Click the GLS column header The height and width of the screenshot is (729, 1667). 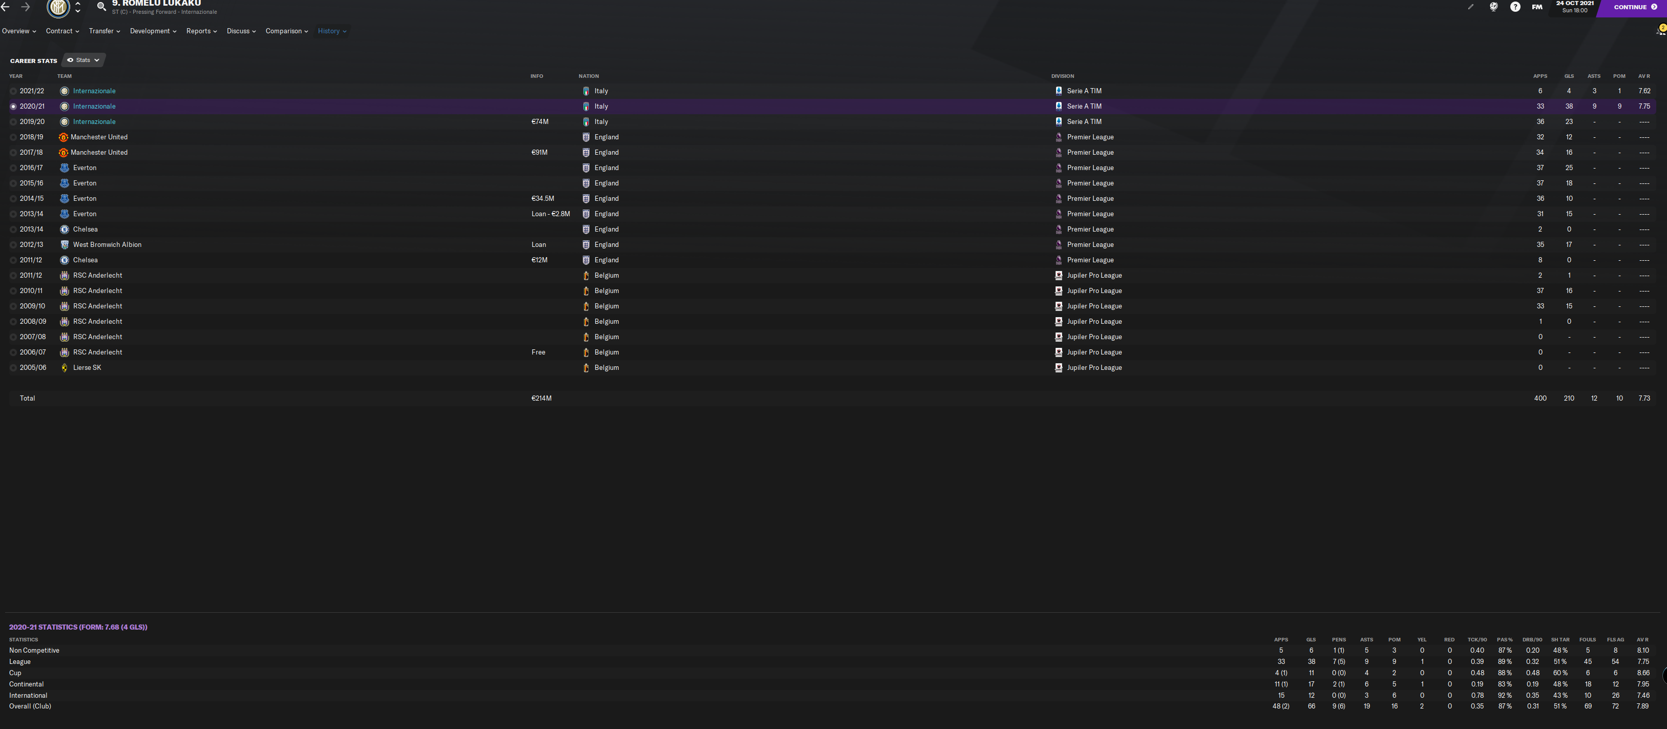1569,76
